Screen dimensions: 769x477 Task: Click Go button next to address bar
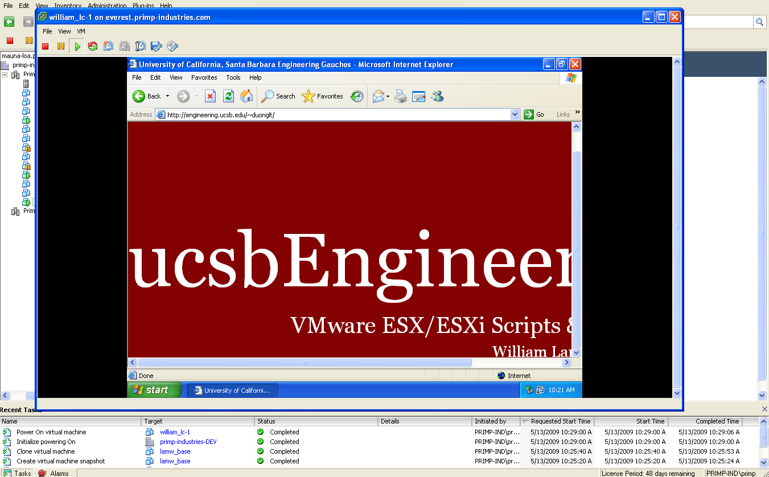(x=534, y=114)
